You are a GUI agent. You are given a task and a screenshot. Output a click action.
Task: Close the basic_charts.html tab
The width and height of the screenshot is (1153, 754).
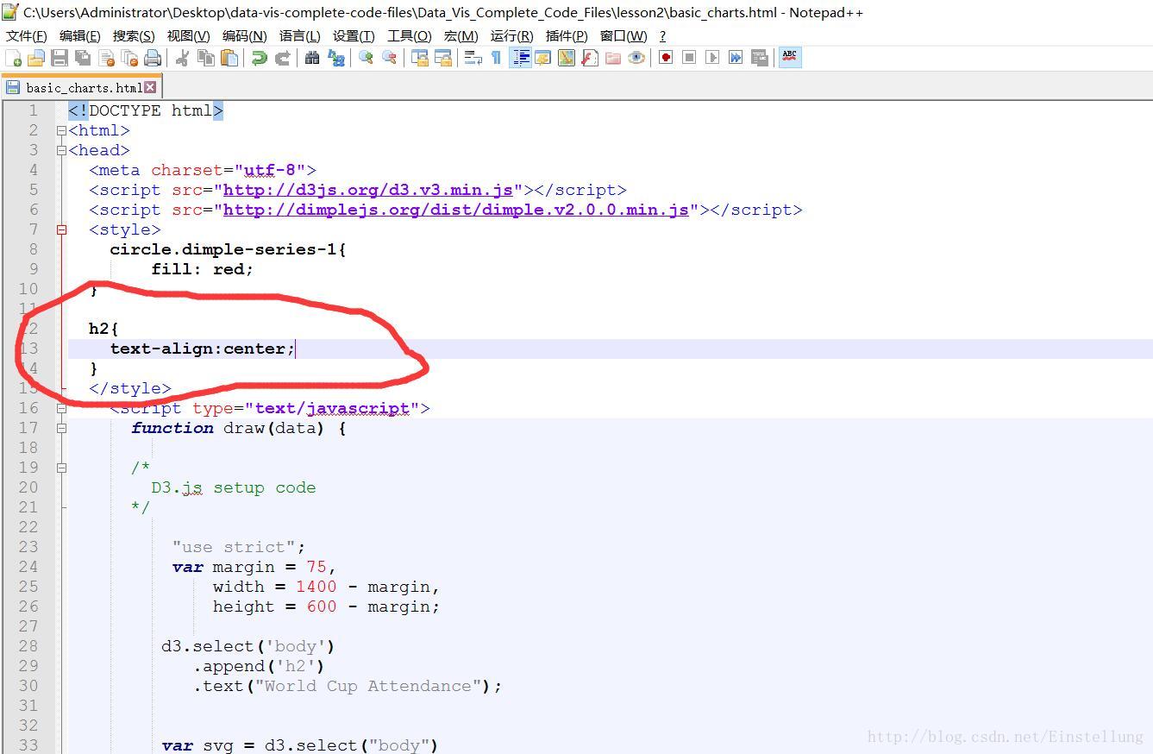click(x=150, y=87)
